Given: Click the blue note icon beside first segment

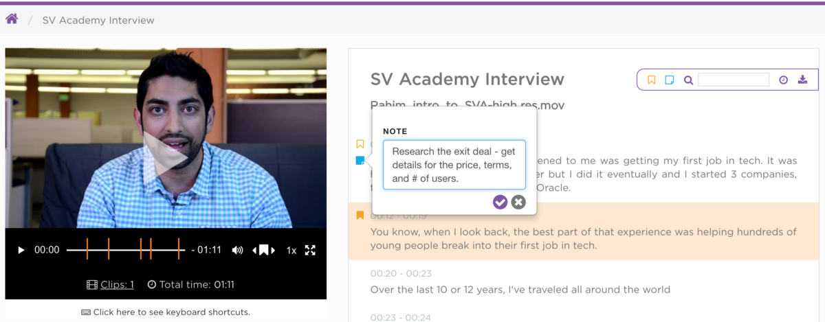Looking at the screenshot, I should 360,161.
